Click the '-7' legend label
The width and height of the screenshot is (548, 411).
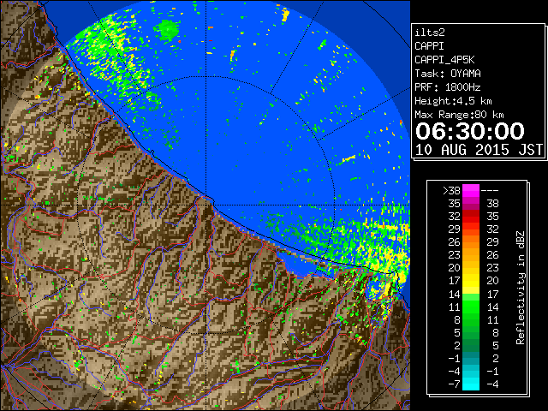(x=454, y=384)
